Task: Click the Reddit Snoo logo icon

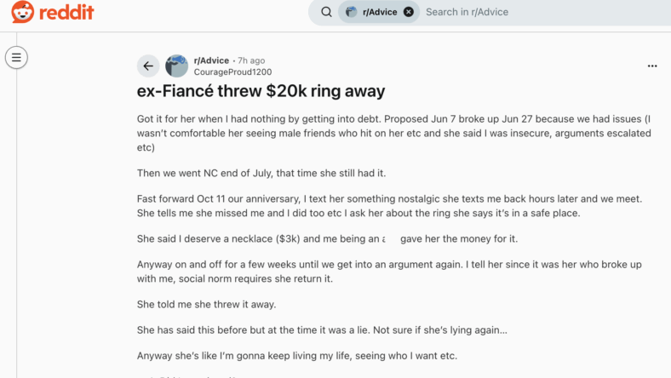Action: tap(23, 12)
